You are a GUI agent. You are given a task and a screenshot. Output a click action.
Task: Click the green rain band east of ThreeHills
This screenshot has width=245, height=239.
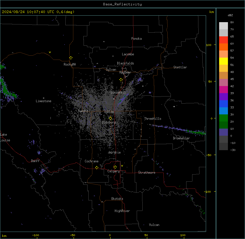click(178, 129)
